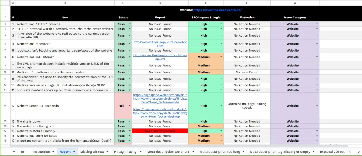Open the robots.txt URL link

tap(160, 44)
